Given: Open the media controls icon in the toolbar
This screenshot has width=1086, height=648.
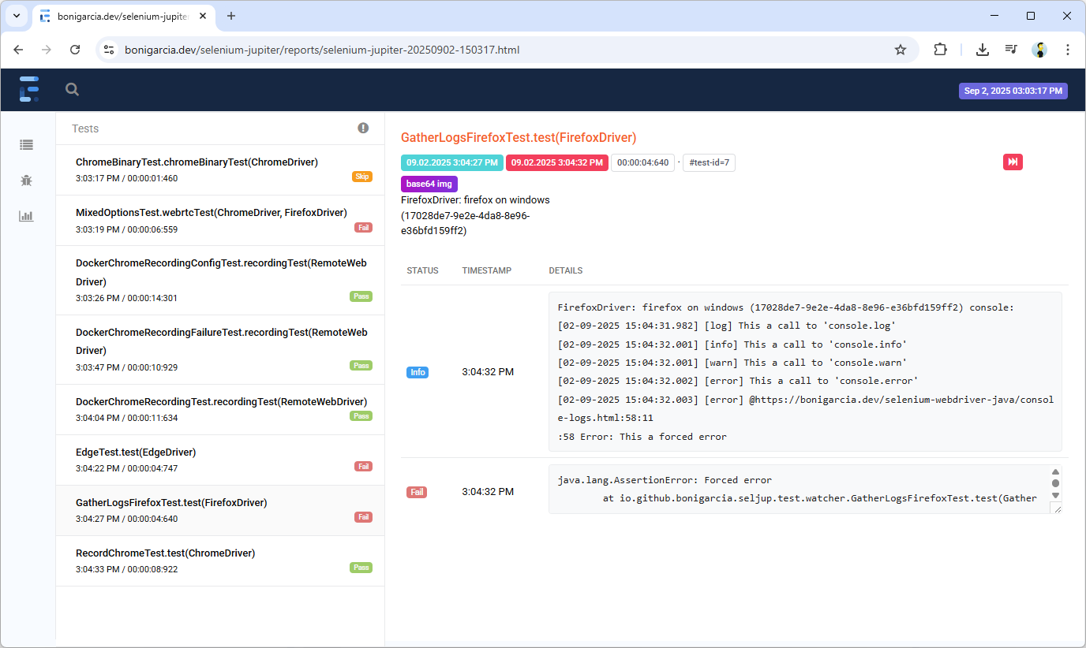Looking at the screenshot, I should (1011, 50).
